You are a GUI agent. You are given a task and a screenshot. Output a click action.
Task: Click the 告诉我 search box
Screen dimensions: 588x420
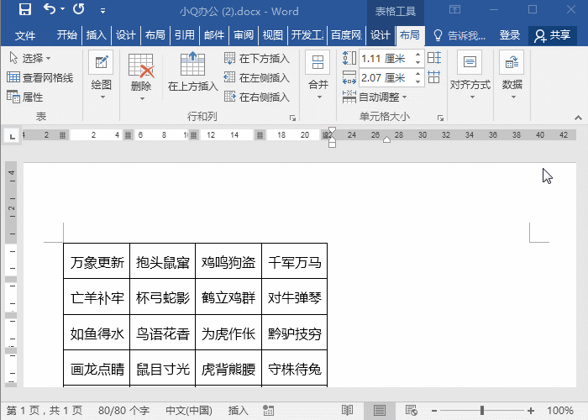point(459,35)
